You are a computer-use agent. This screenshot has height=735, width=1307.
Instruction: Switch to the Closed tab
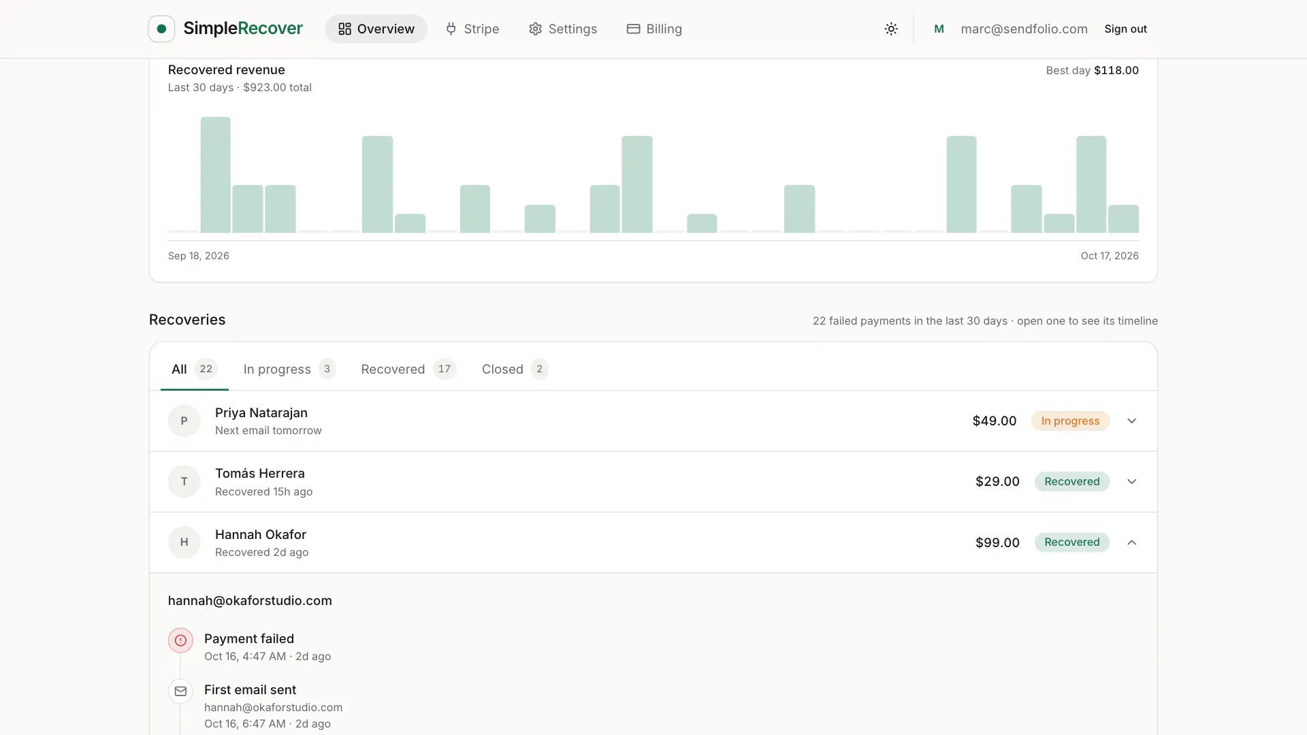pos(515,369)
